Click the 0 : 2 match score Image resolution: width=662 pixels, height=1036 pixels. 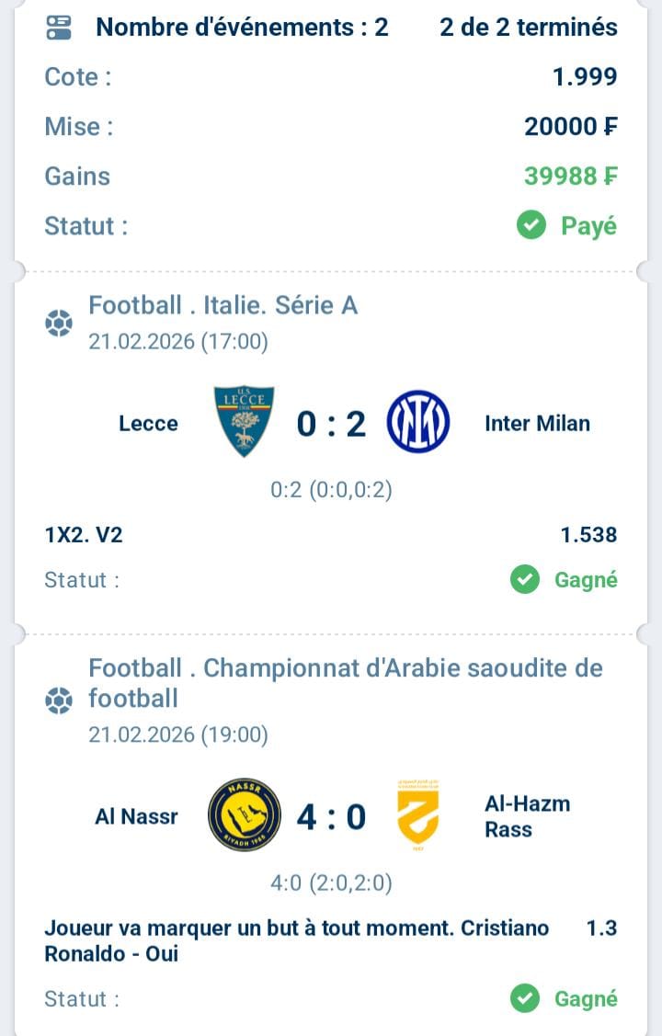pyautogui.click(x=331, y=424)
